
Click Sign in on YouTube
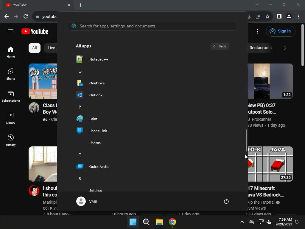click(x=281, y=31)
